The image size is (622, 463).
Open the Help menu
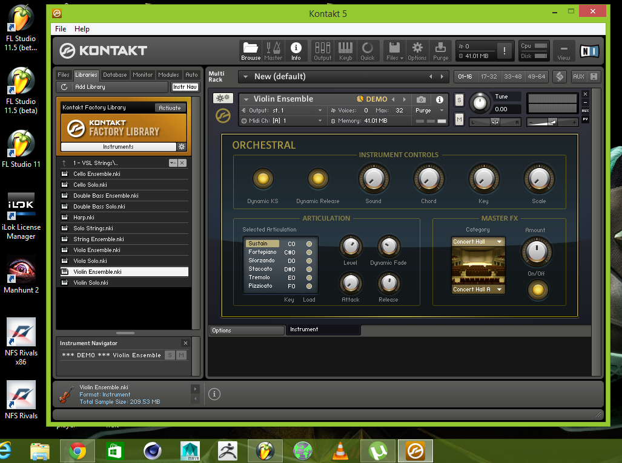pyautogui.click(x=82, y=29)
